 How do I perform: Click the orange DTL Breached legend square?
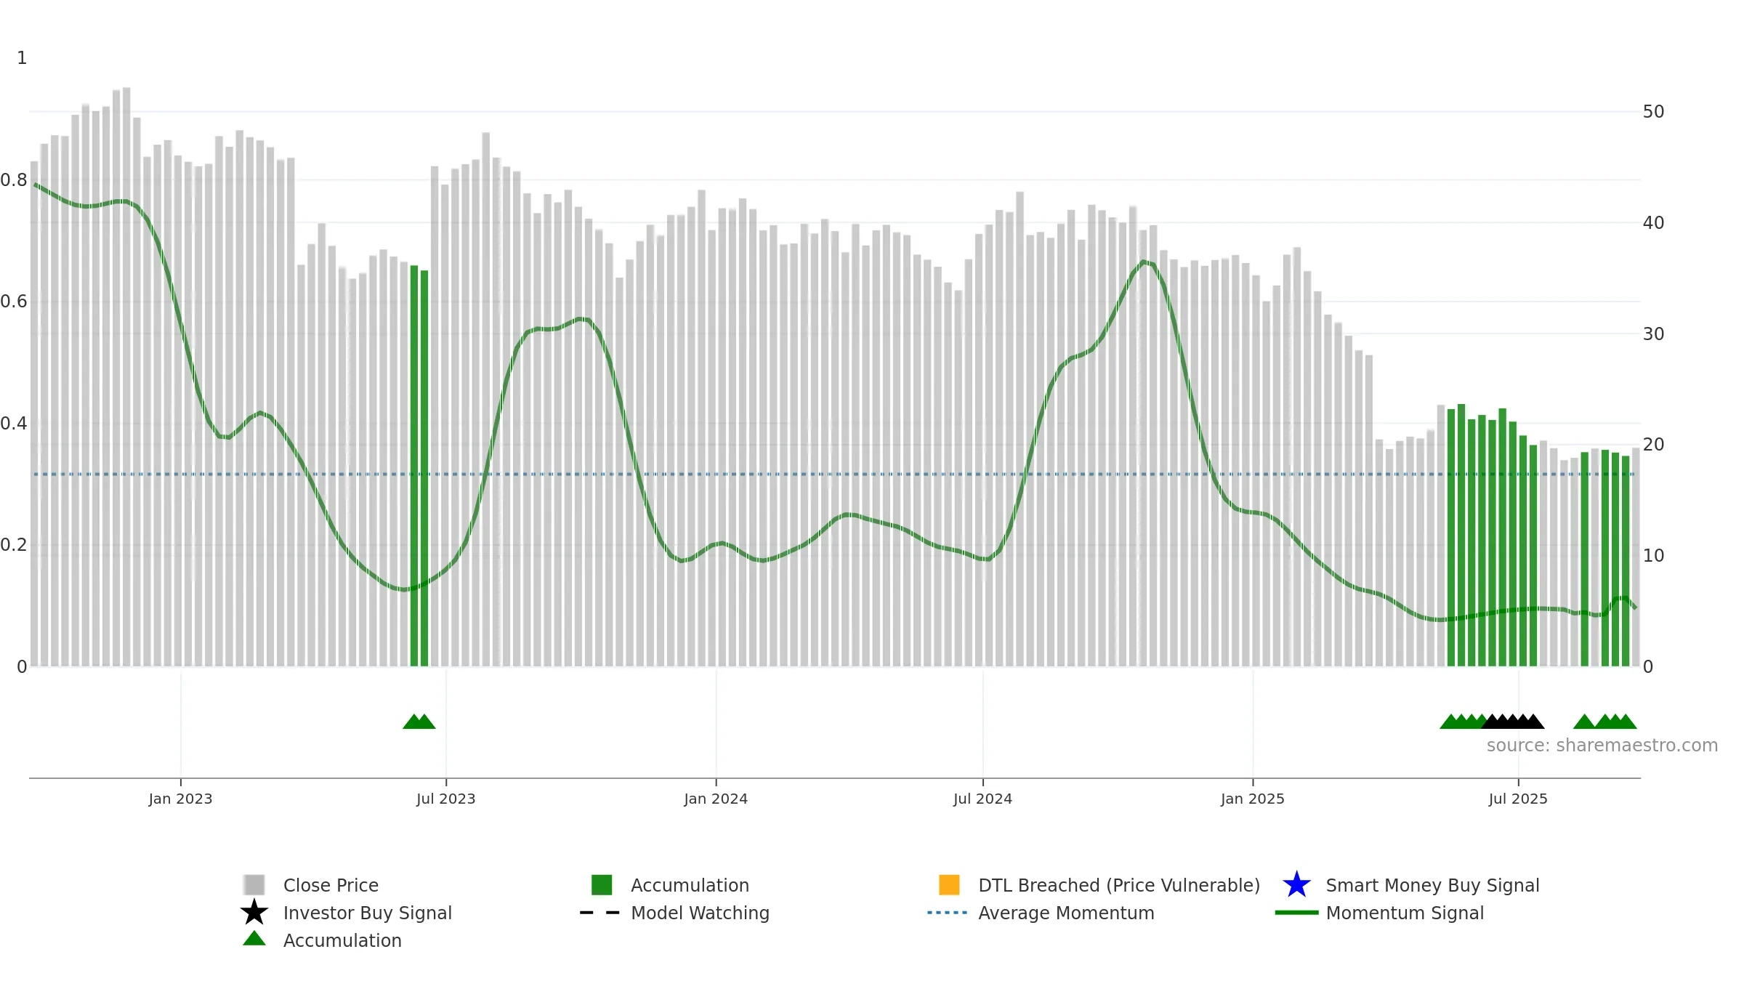(949, 884)
